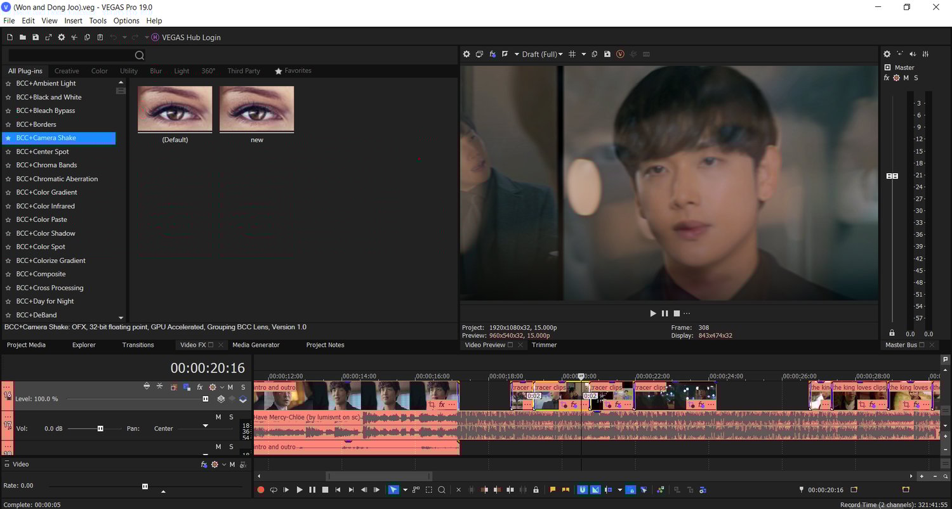Open the Options menu
Viewport: 952px width, 509px height.
coord(126,21)
